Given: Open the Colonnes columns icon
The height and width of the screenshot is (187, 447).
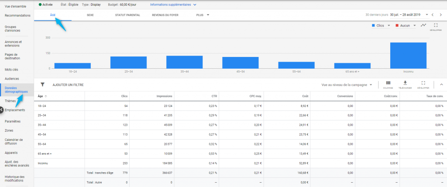Looking at the screenshot, I should (x=388, y=85).
